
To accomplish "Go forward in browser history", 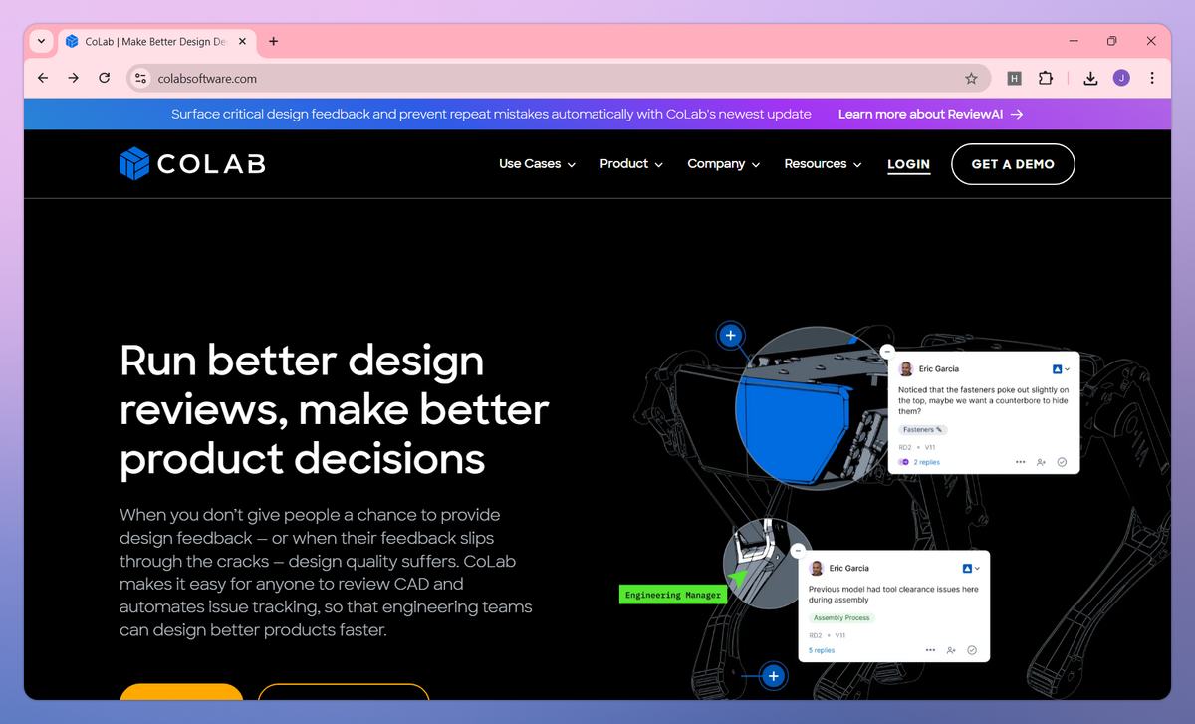I will [x=73, y=78].
